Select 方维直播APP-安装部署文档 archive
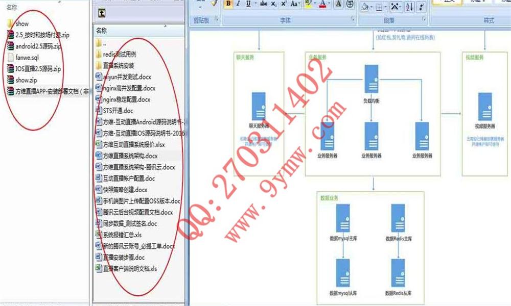This screenshot has height=306, width=511. (x=48, y=91)
